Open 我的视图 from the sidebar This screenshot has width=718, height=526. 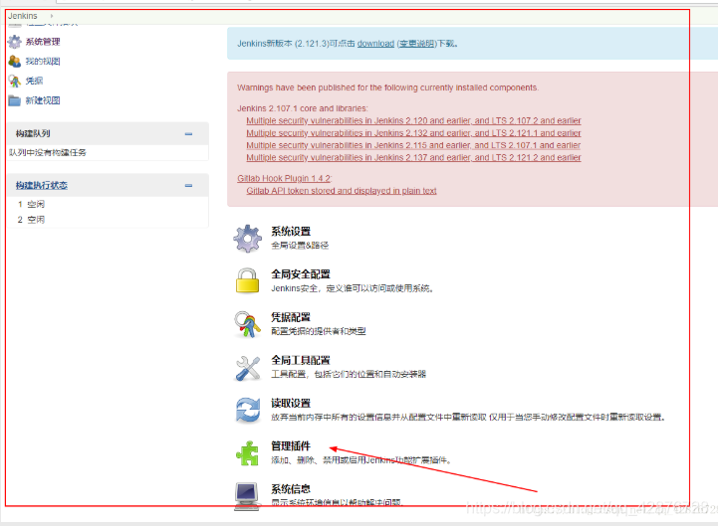pyautogui.click(x=43, y=62)
